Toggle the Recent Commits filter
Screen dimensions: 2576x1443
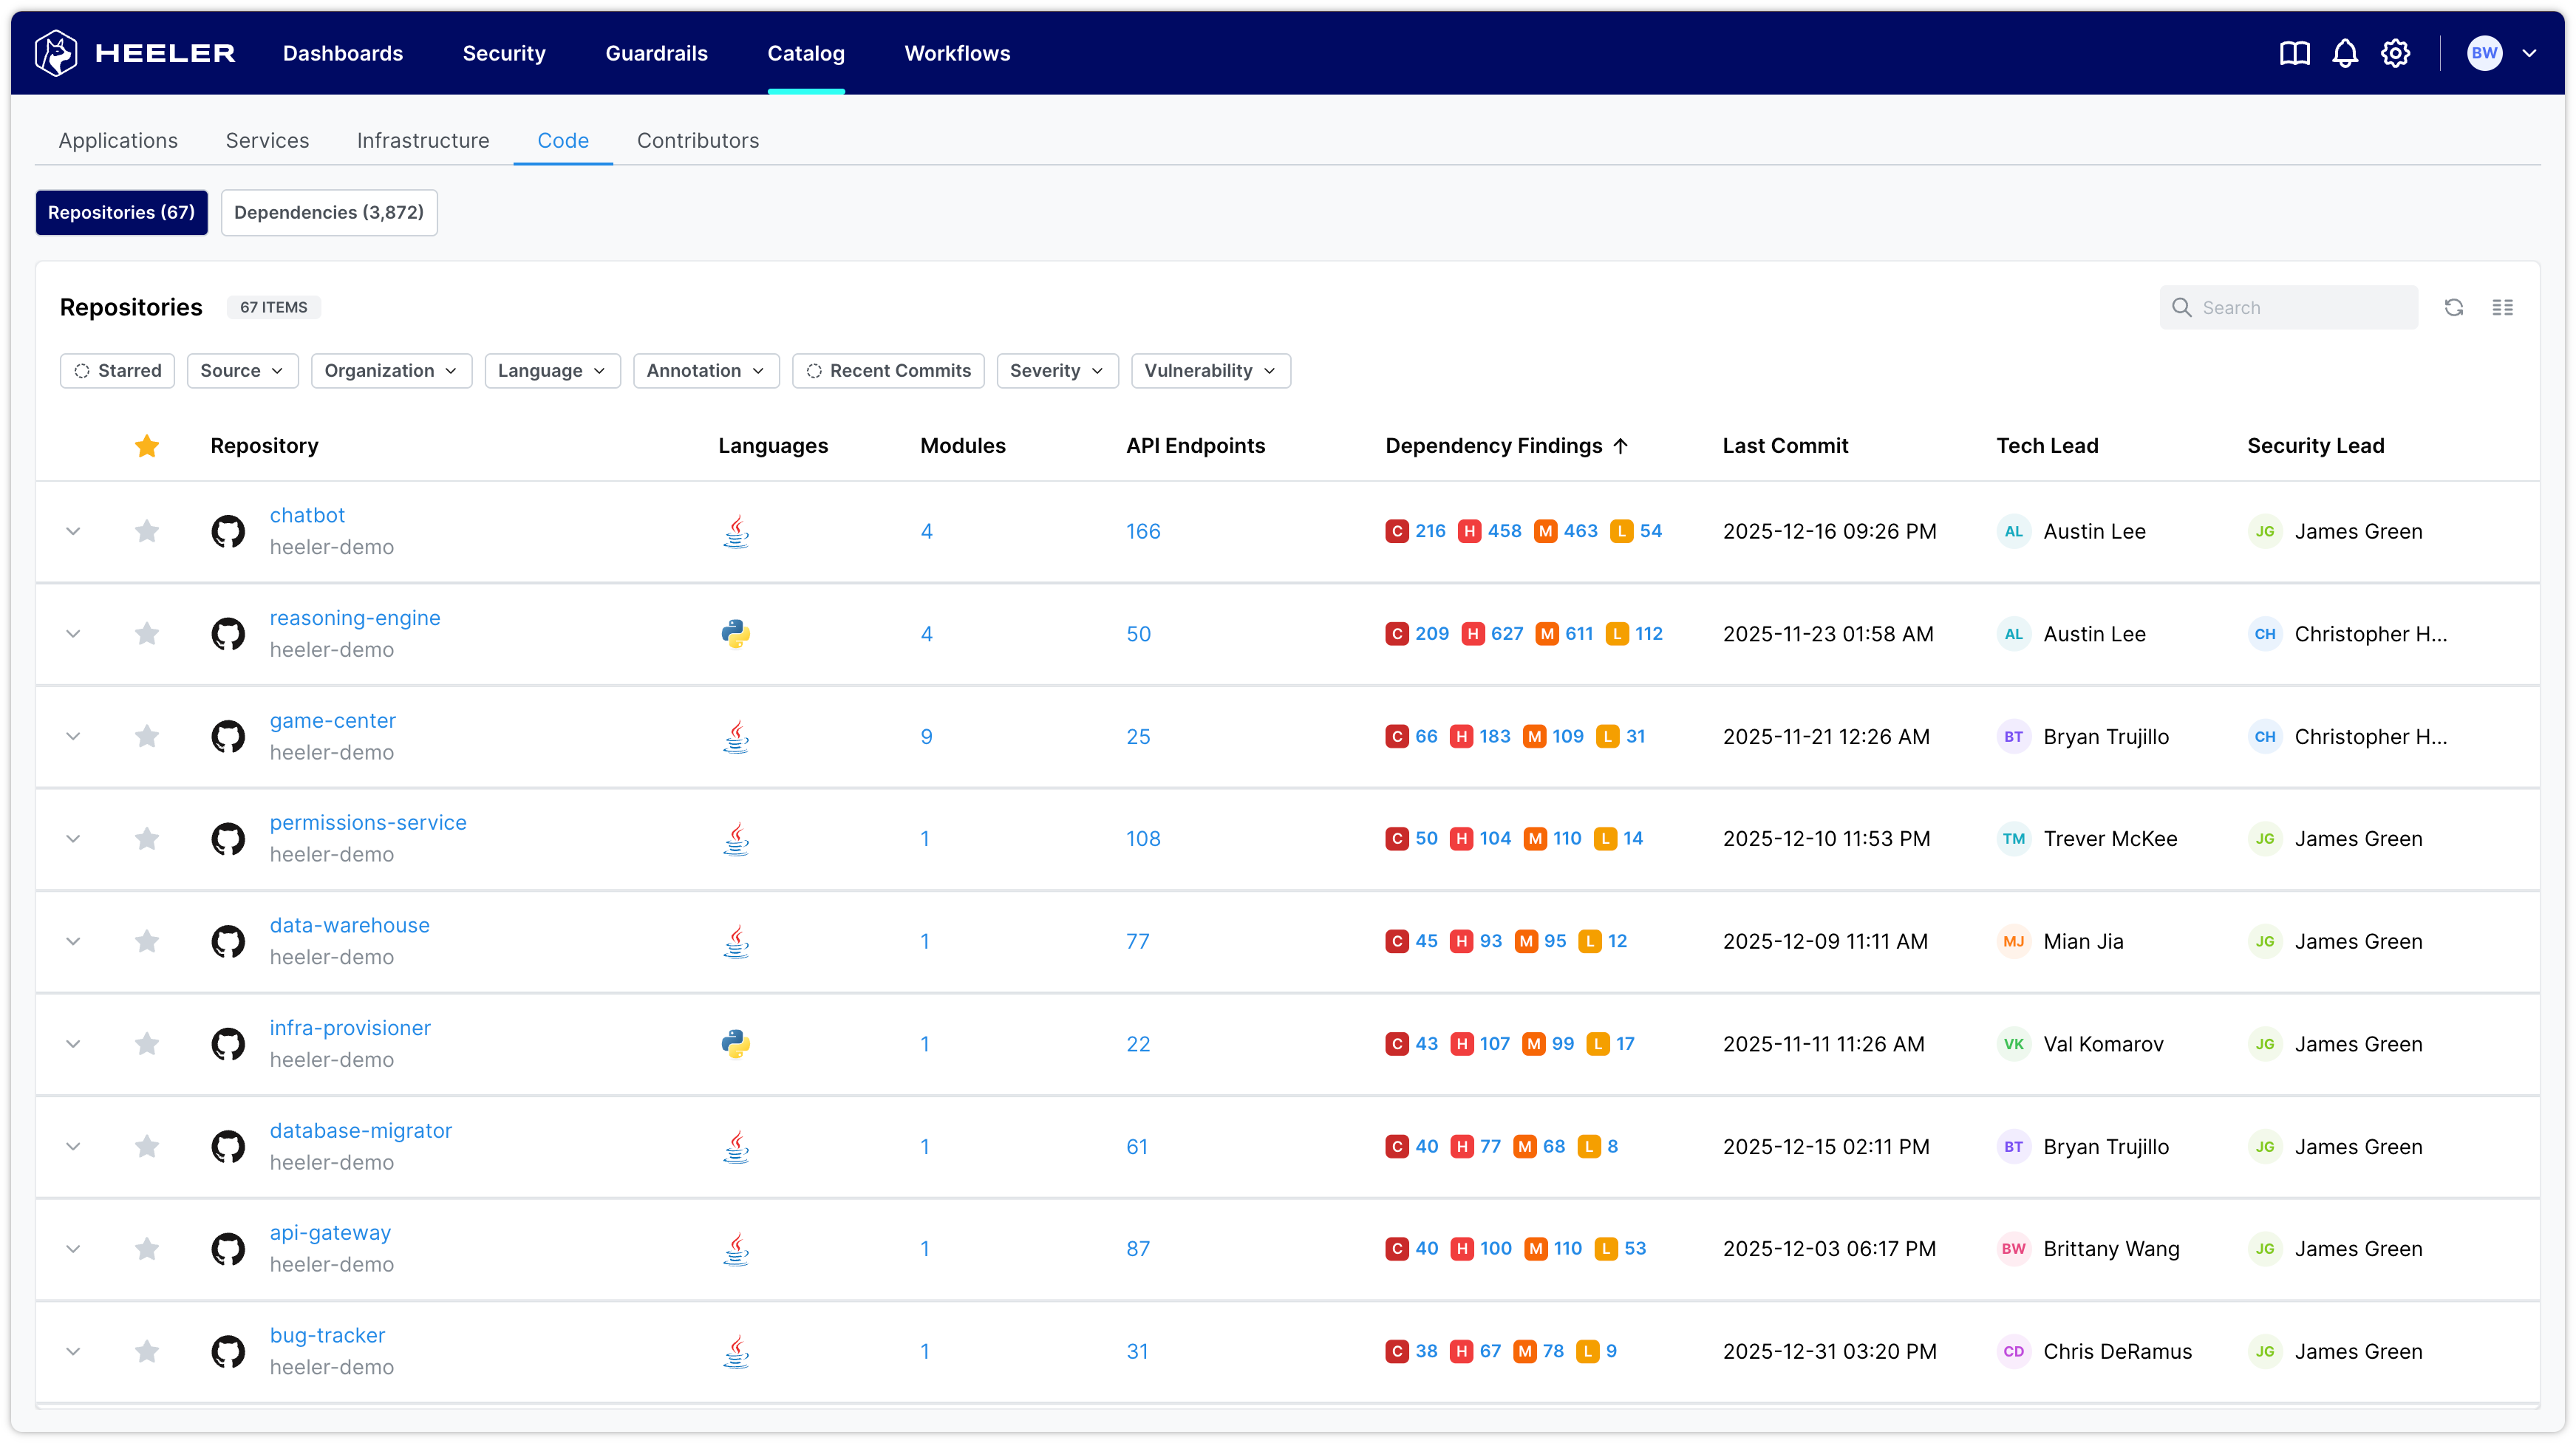(888, 371)
